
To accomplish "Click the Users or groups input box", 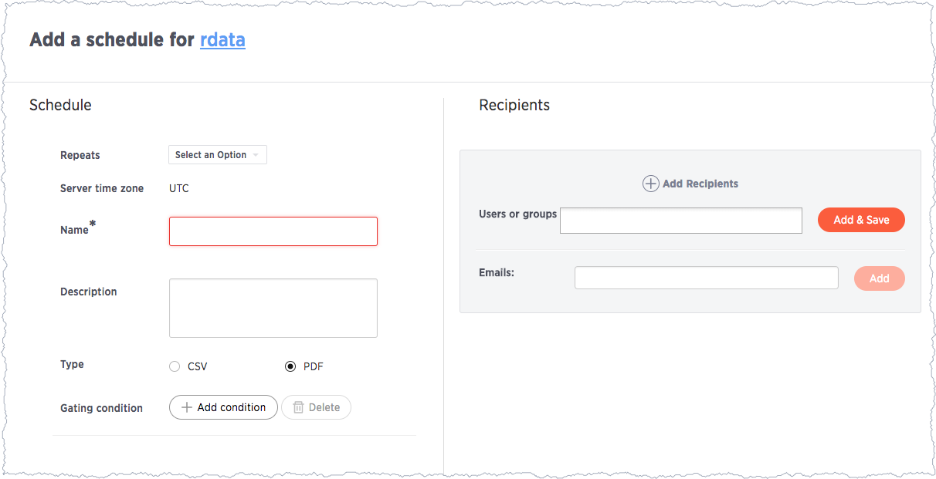I will tap(681, 221).
